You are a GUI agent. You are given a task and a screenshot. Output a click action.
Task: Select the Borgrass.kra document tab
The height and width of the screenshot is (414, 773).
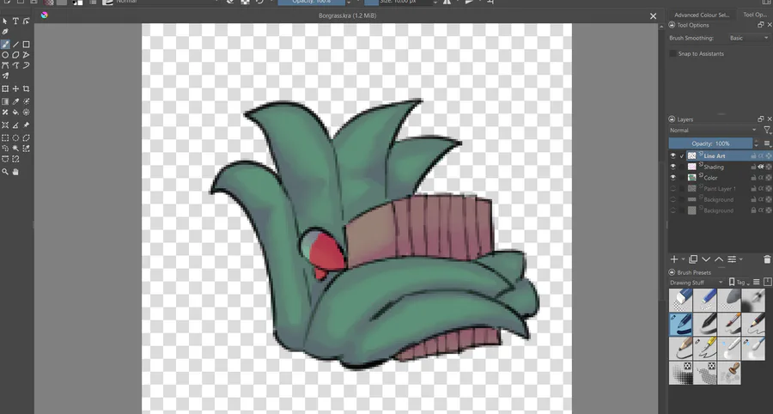[x=348, y=15]
